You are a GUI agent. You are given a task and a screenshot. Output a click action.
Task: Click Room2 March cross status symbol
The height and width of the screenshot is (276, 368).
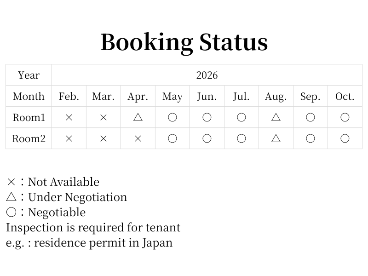pos(103,138)
